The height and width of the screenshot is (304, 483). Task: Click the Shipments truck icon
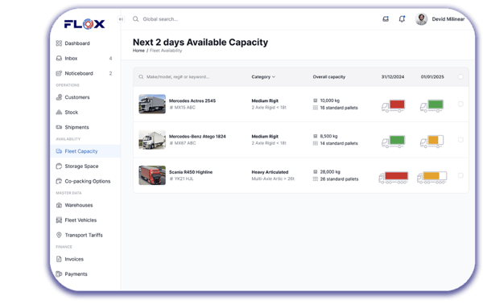pos(59,127)
